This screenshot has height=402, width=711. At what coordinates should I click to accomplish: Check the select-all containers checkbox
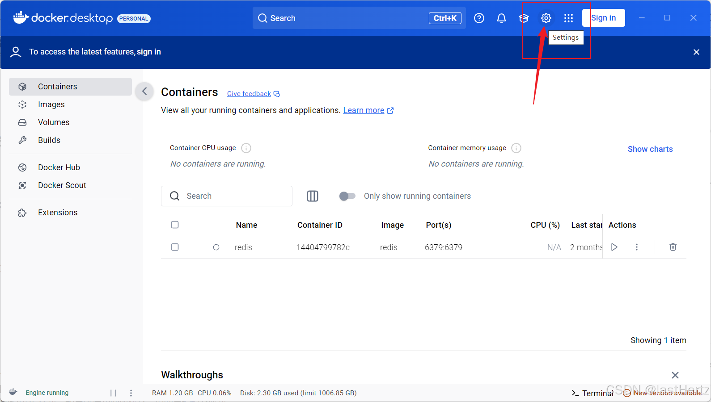(175, 225)
